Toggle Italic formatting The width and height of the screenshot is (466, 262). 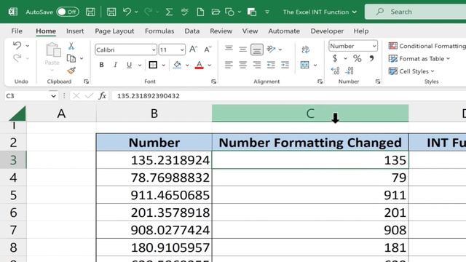(115, 65)
